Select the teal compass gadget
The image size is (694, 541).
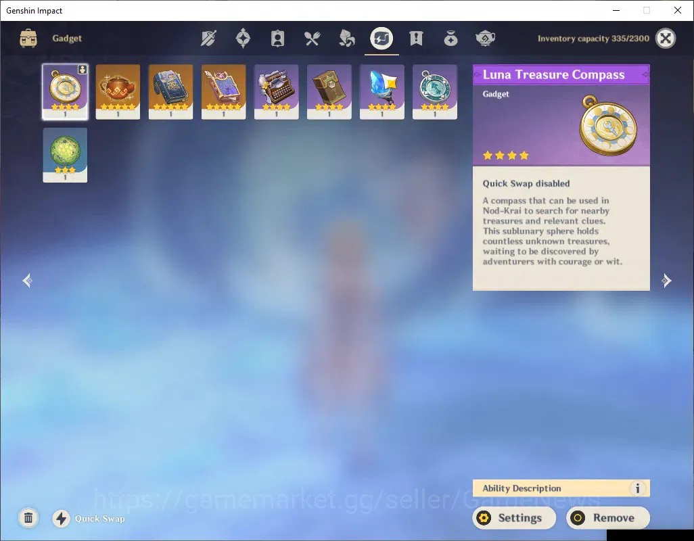point(435,92)
